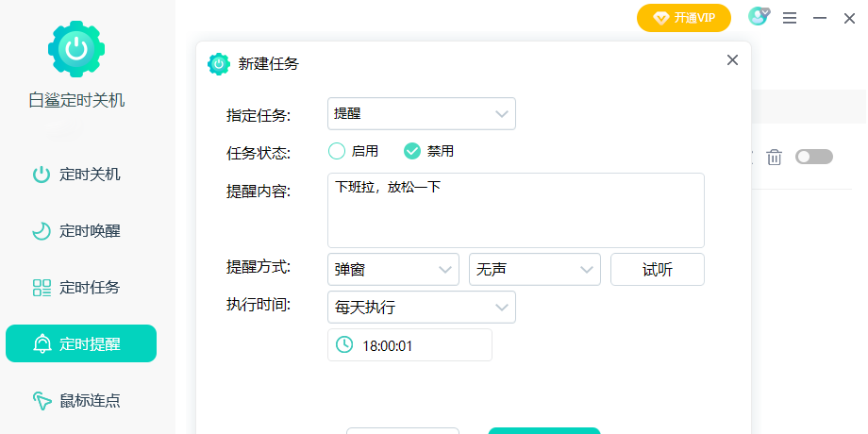Viewport: 868px width, 434px height.
Task: Select the 启用 radio button
Action: (337, 151)
